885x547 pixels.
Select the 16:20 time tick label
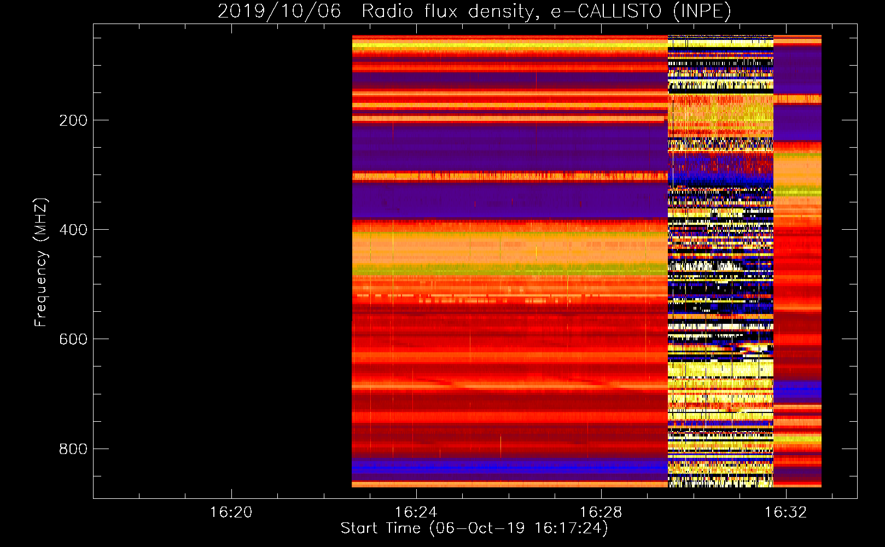[231, 513]
